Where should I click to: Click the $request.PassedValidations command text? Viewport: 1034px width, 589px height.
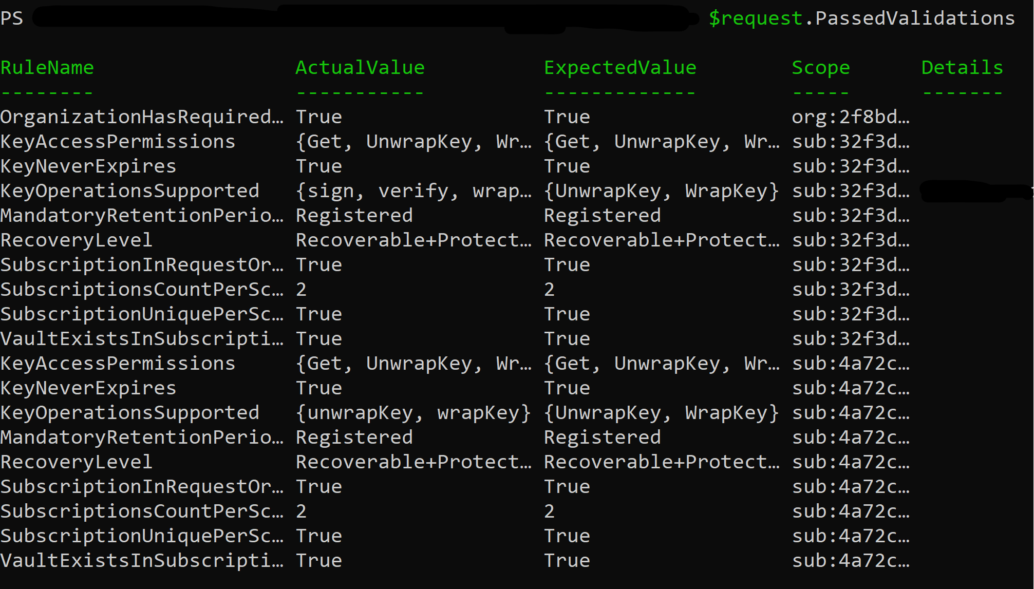point(861,18)
